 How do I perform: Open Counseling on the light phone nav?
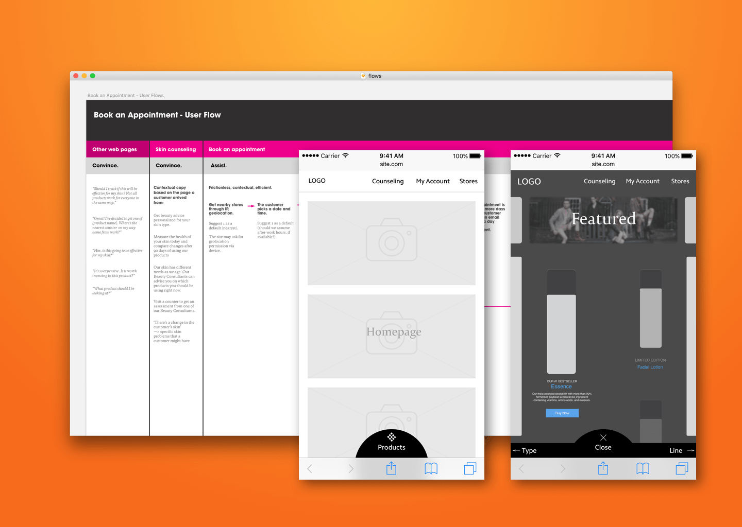388,181
